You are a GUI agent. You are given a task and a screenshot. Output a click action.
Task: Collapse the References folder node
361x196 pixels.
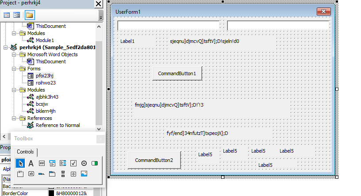[x=15, y=118]
